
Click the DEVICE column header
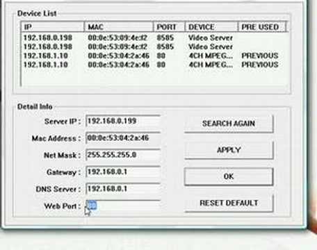coord(211,27)
